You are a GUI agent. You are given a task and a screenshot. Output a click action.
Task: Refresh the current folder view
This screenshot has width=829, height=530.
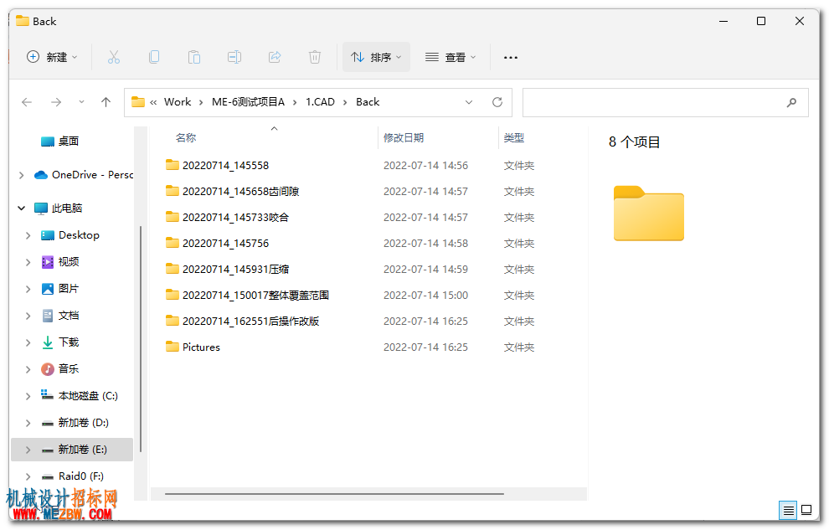[x=497, y=102]
